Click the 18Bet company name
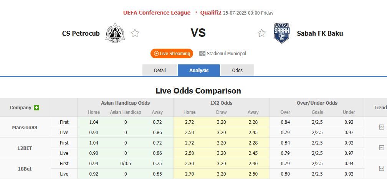Screen dimensions: 387x179 (25, 169)
